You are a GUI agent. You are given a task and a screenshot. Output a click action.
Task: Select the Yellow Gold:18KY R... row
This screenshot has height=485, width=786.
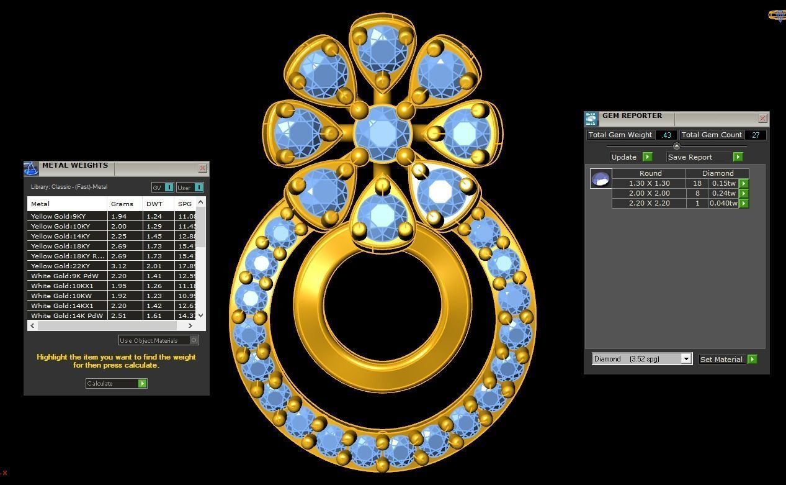112,256
